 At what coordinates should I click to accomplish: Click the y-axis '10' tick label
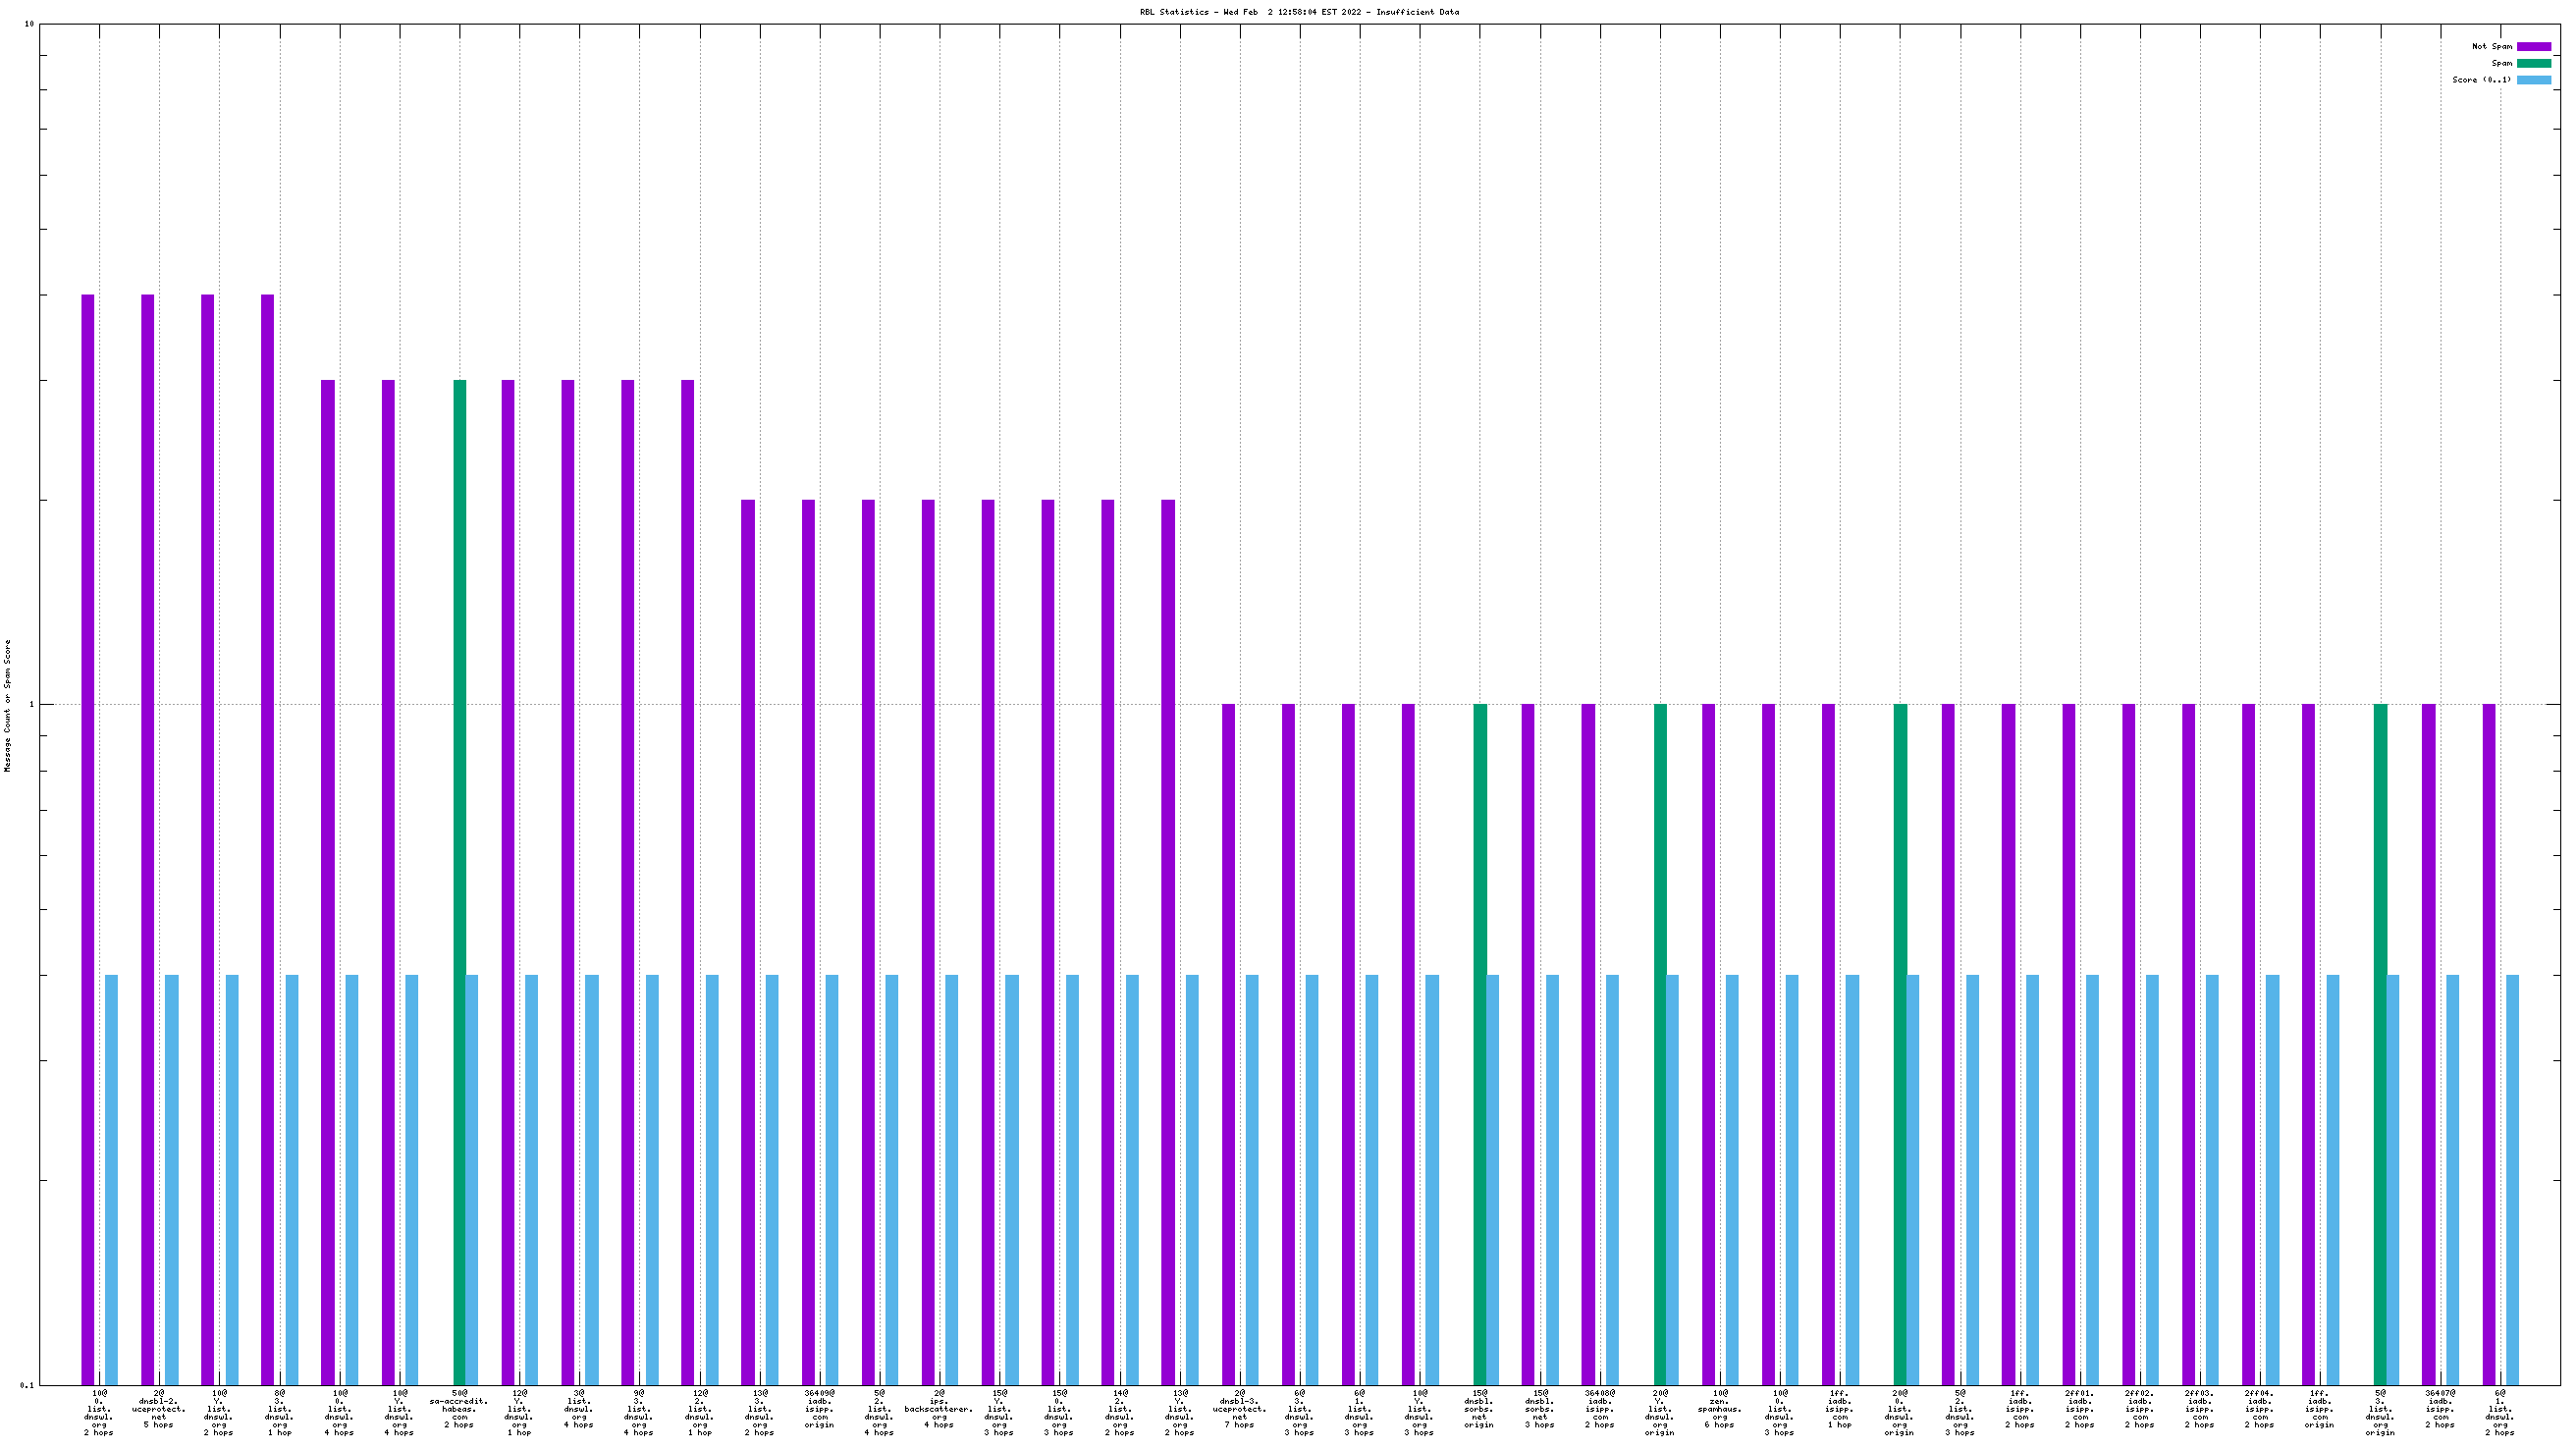(28, 24)
